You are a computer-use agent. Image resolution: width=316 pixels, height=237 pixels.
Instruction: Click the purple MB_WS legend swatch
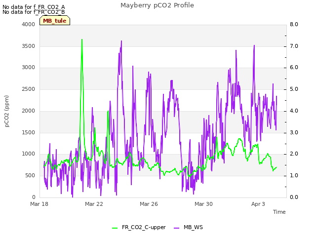(x=177, y=228)
